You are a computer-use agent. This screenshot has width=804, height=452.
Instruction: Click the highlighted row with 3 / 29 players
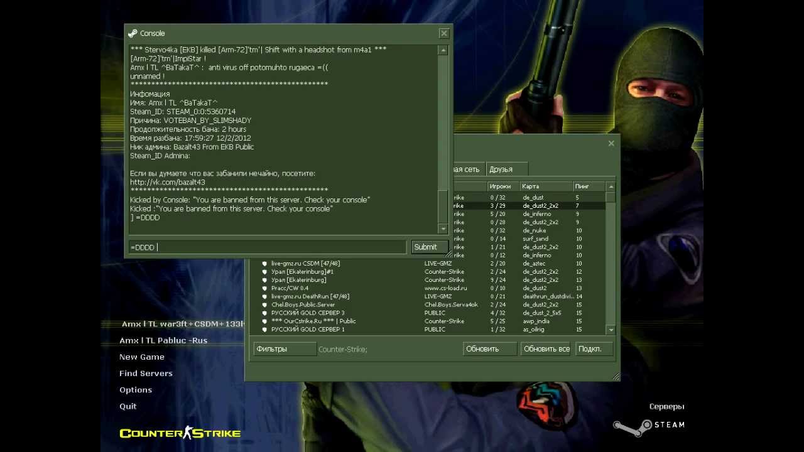[529, 206]
